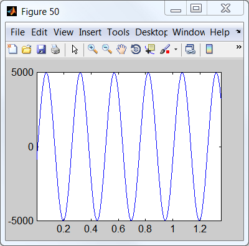Enable the Rotate 3D tool
Screen dimensions: 249x246
coord(136,50)
